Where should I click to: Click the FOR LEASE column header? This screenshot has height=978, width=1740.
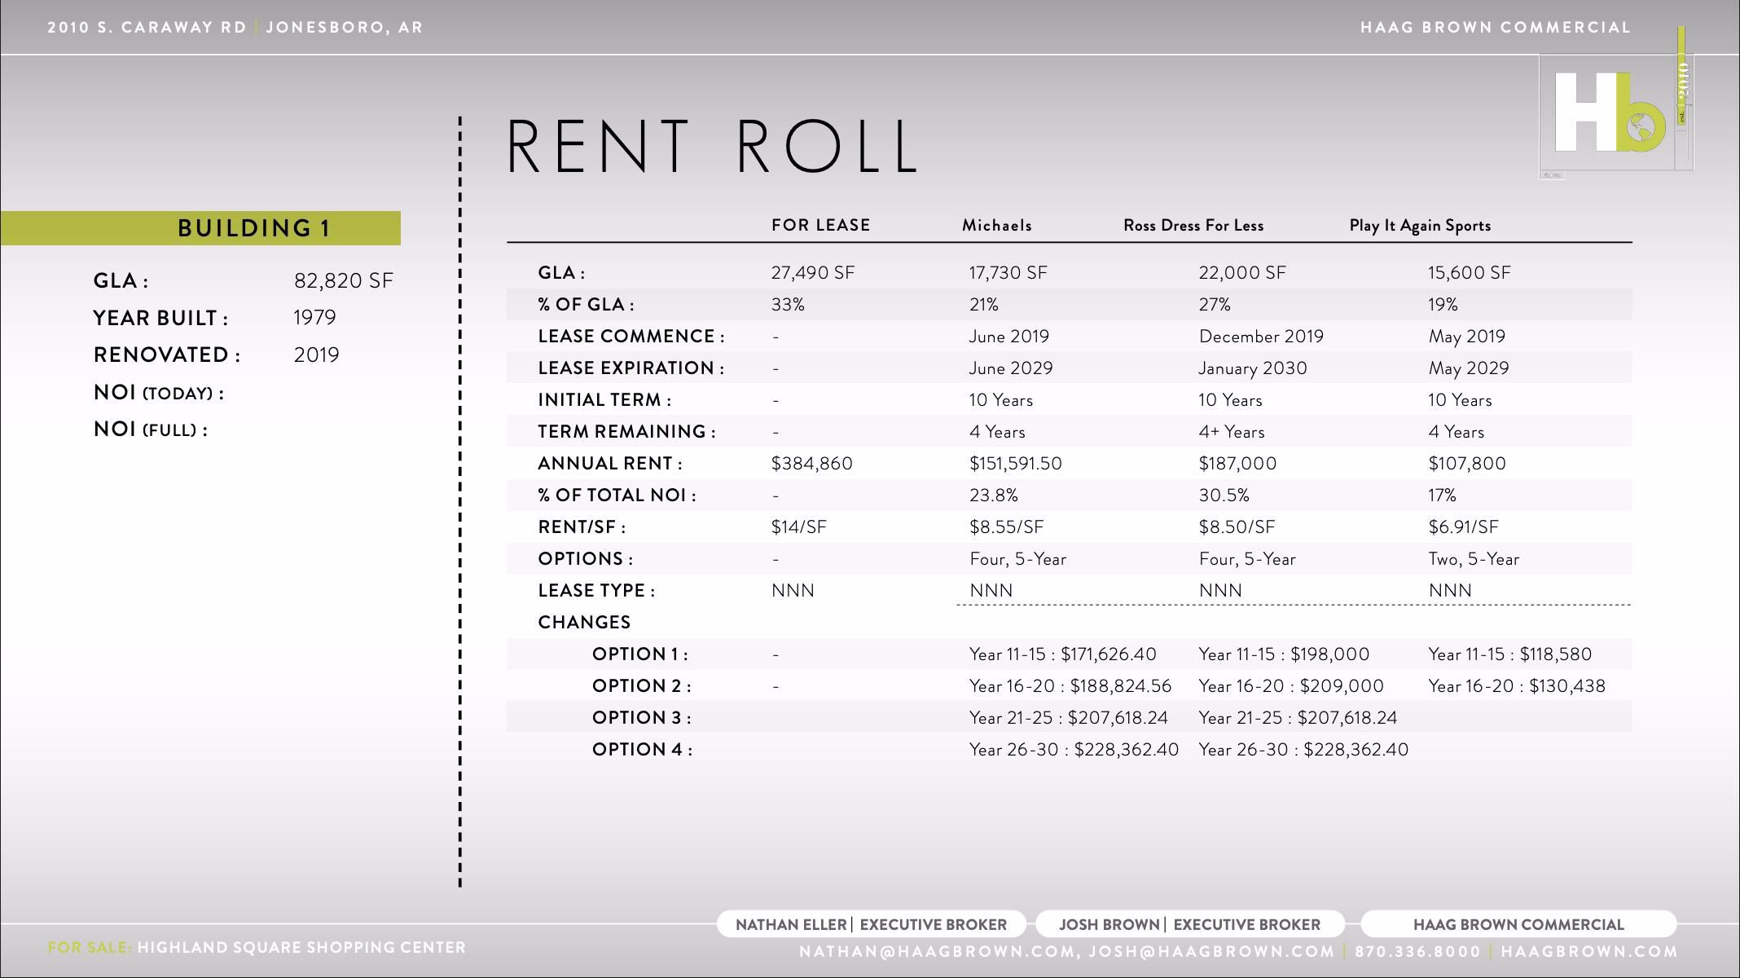tap(820, 225)
